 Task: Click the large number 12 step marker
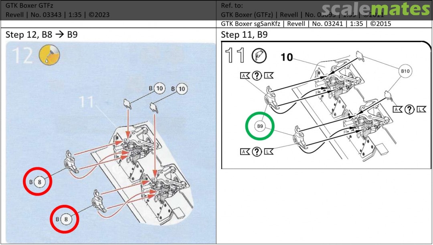pyautogui.click(x=22, y=55)
